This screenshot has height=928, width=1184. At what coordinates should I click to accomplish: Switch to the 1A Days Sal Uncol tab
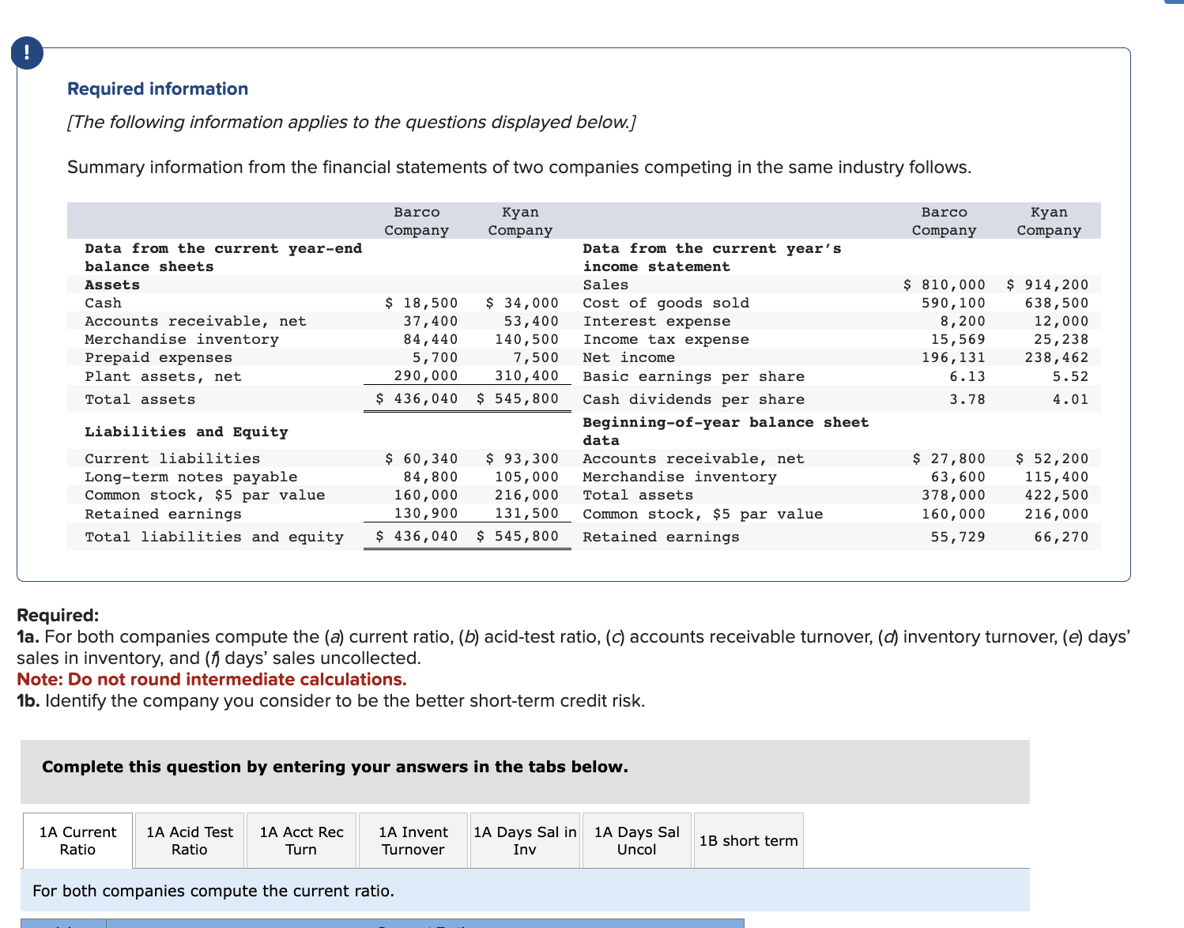tap(636, 840)
